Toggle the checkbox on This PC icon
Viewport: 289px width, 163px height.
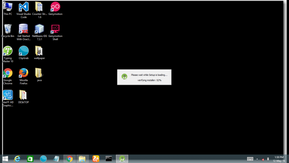pyautogui.click(x=4, y=3)
